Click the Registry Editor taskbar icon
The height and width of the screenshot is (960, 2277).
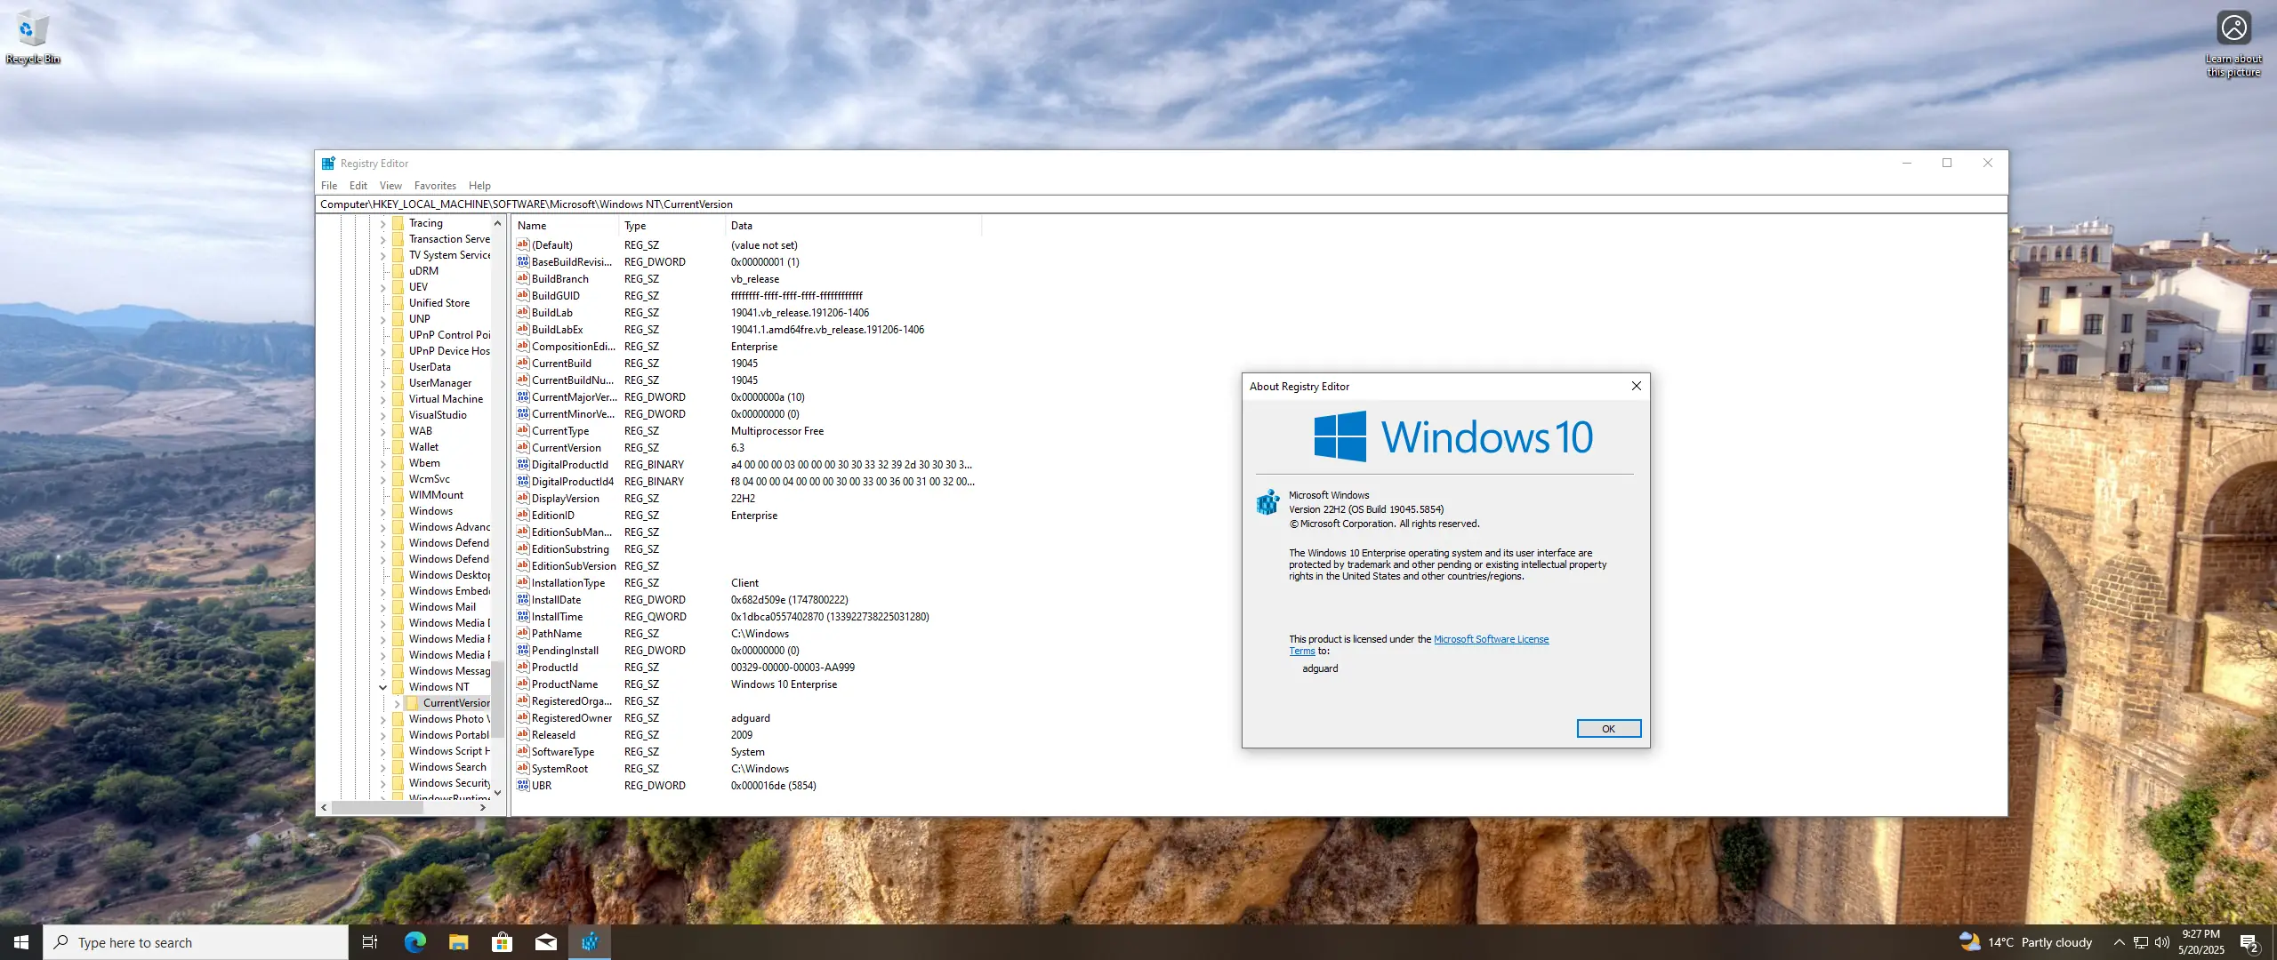click(589, 942)
